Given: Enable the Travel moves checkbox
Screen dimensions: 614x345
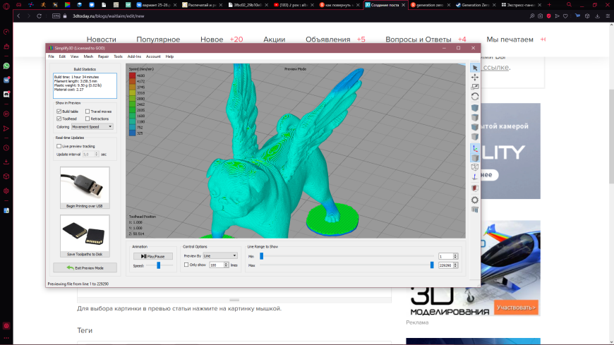Looking at the screenshot, I should click(x=88, y=111).
